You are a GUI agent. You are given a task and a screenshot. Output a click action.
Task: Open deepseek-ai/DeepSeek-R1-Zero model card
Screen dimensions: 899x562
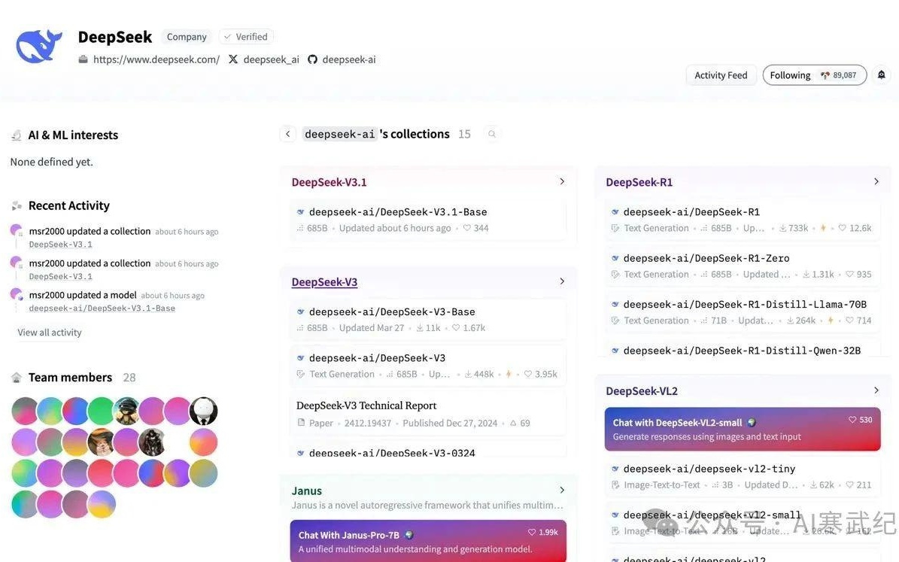(743, 266)
